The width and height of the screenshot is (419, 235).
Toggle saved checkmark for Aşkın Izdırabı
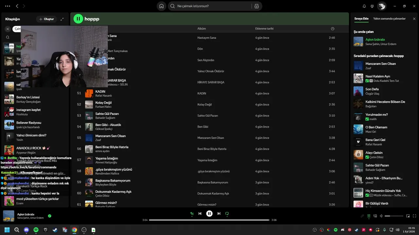pos(49,216)
